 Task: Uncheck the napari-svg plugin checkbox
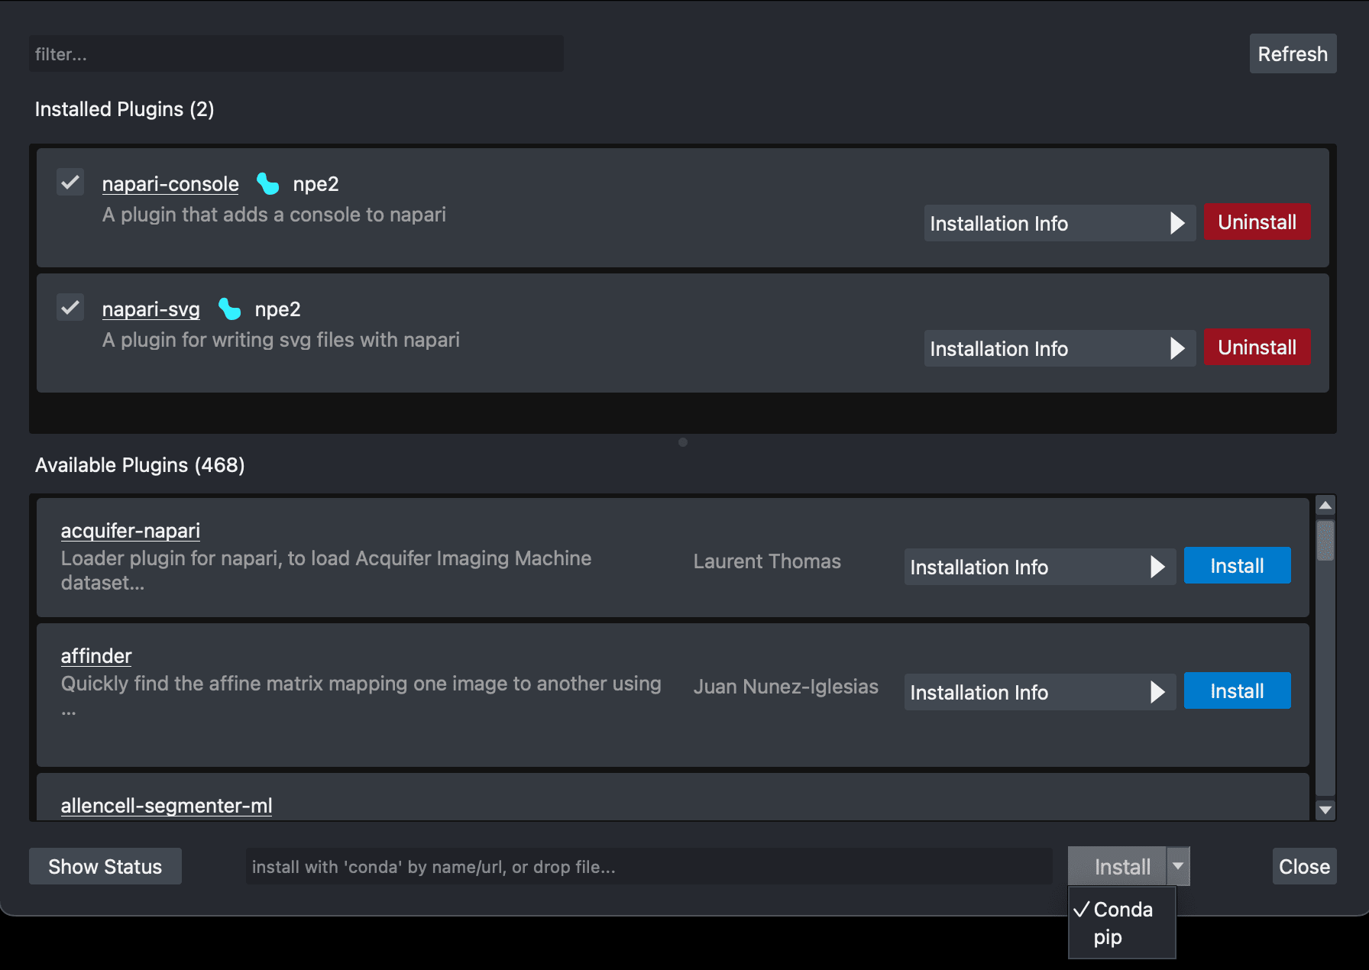pos(70,307)
